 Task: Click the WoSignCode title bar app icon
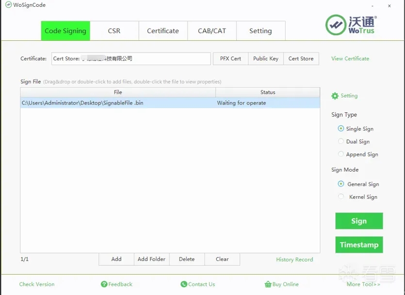8,5
